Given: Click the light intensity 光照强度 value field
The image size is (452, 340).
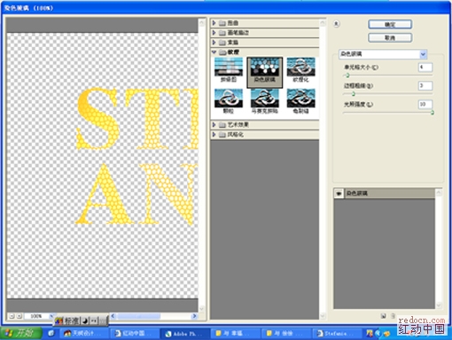Looking at the screenshot, I should 425,104.
